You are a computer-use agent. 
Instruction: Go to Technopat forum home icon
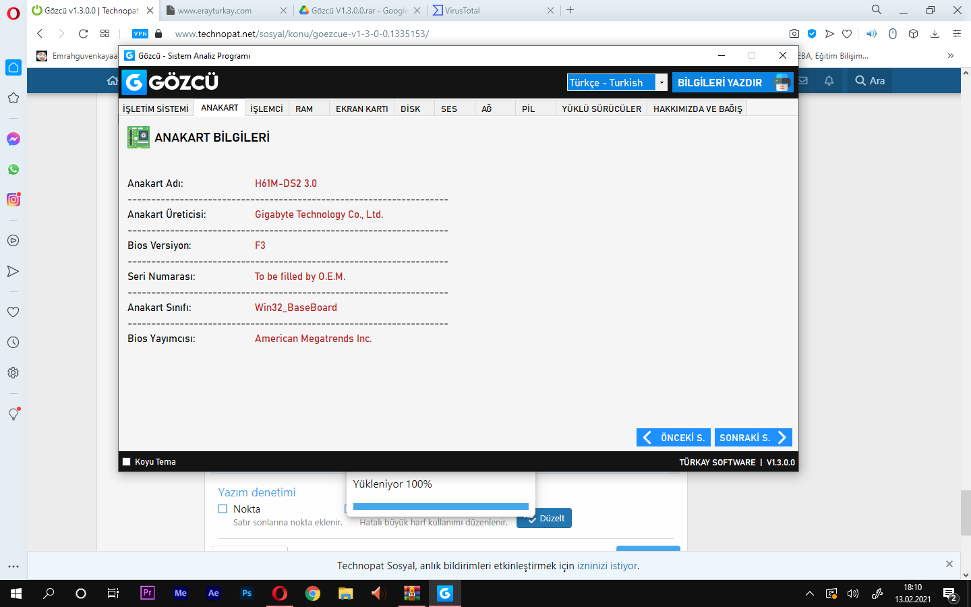point(112,81)
